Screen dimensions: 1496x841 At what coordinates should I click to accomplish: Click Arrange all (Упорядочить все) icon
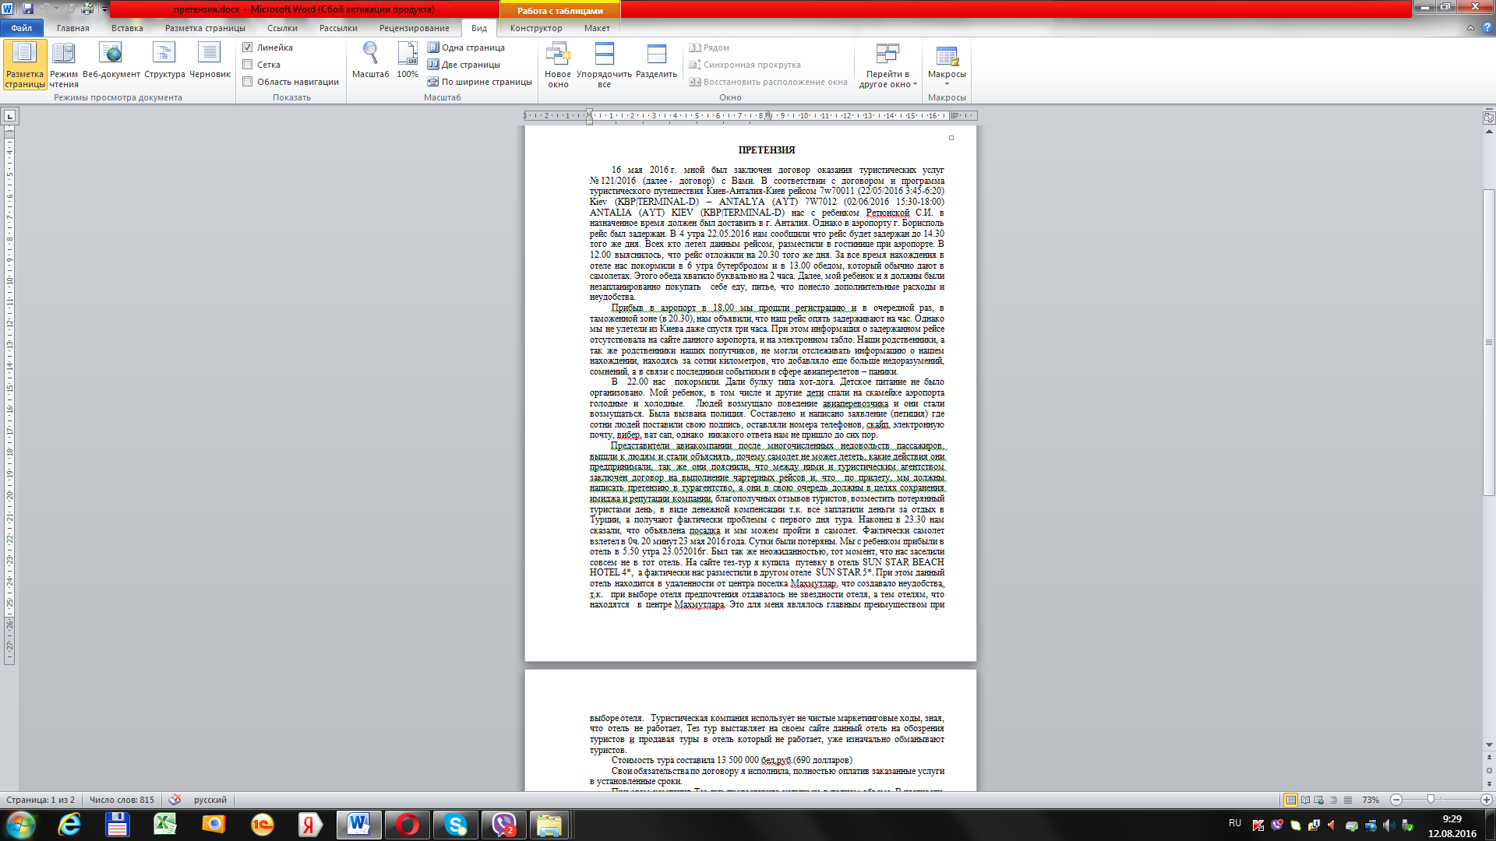pos(604,55)
